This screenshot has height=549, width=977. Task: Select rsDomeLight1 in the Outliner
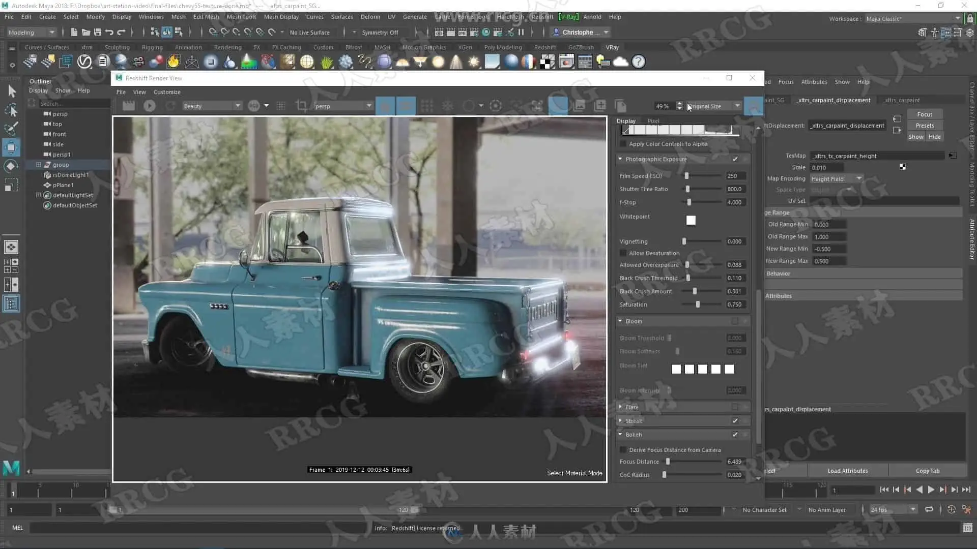coord(71,175)
